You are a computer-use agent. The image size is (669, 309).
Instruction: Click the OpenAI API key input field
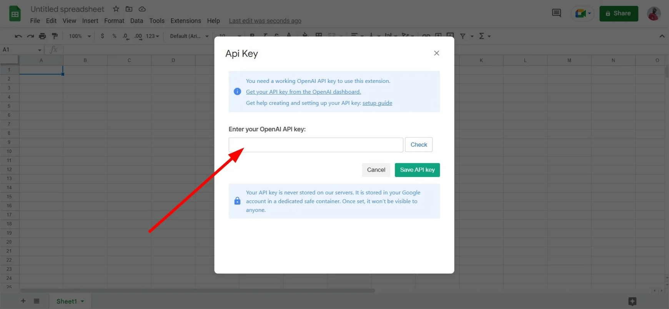pyautogui.click(x=316, y=145)
